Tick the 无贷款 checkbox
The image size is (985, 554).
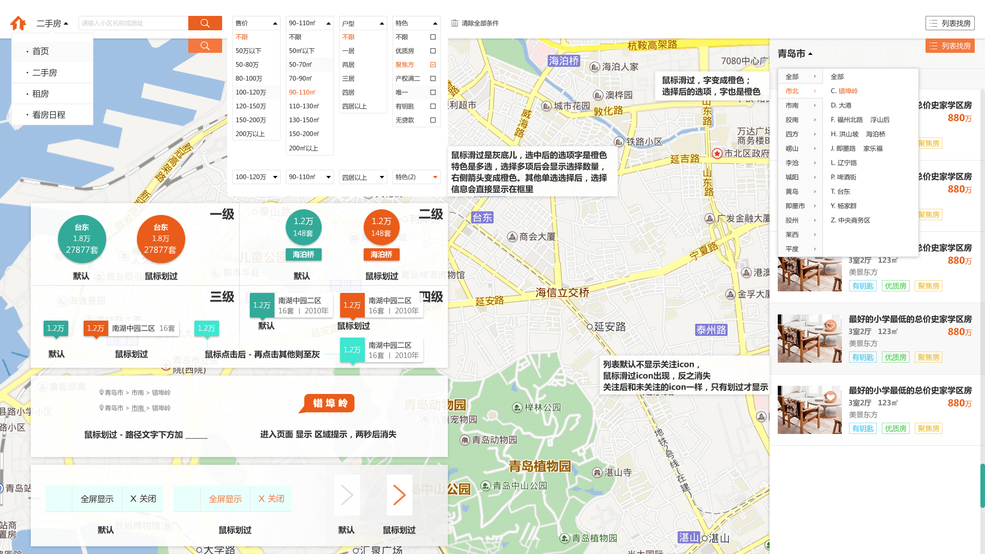pos(433,120)
